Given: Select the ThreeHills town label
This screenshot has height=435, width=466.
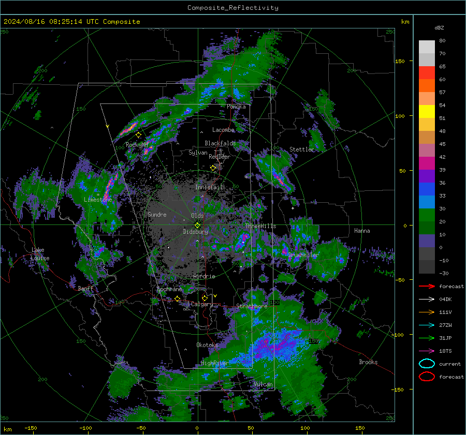Looking at the screenshot, I should (x=260, y=226).
